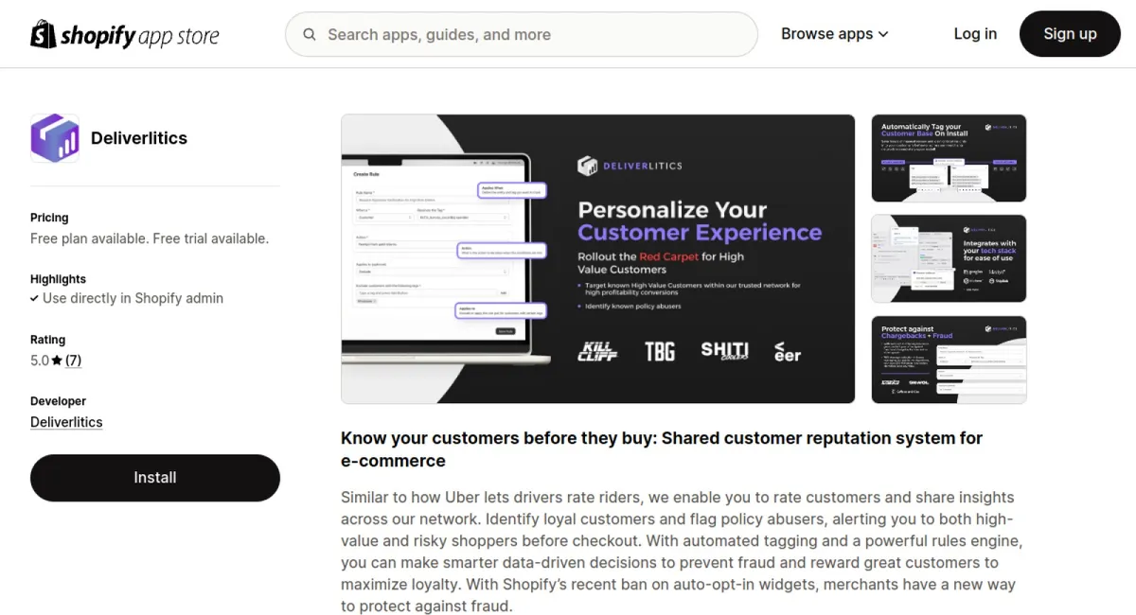This screenshot has width=1136, height=615.
Task: Open Protect against Chargebacks + Fraud thumbnail
Action: pyautogui.click(x=949, y=360)
